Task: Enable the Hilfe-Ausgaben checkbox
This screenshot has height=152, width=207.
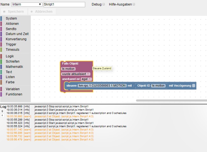Action: point(134,4)
